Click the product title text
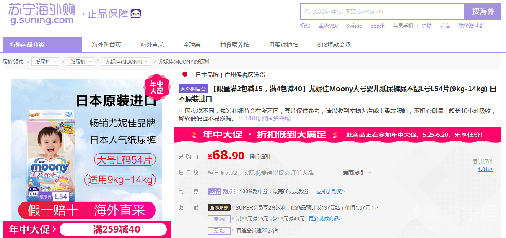 click(337, 94)
